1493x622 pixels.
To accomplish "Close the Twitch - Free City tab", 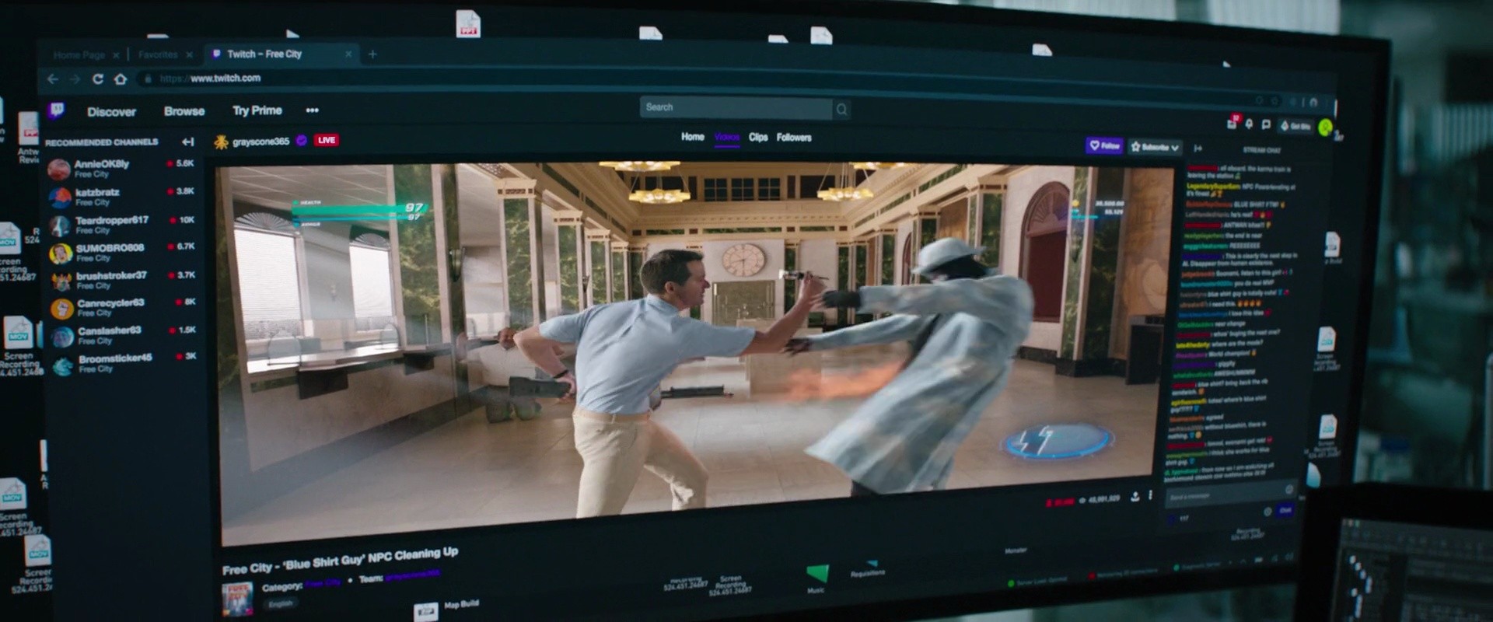I will (x=348, y=54).
